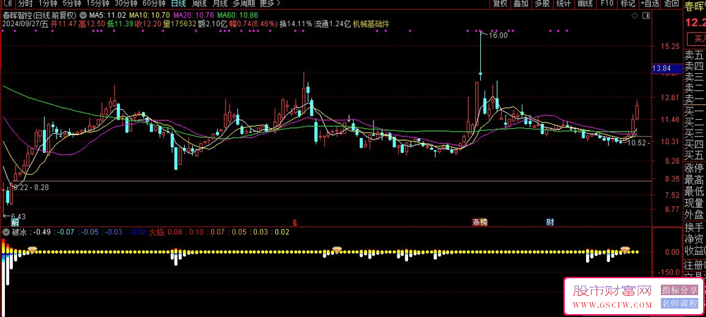The image size is (706, 317).
Task: Open 名师课程 in the site banner
Action: pyautogui.click(x=679, y=304)
